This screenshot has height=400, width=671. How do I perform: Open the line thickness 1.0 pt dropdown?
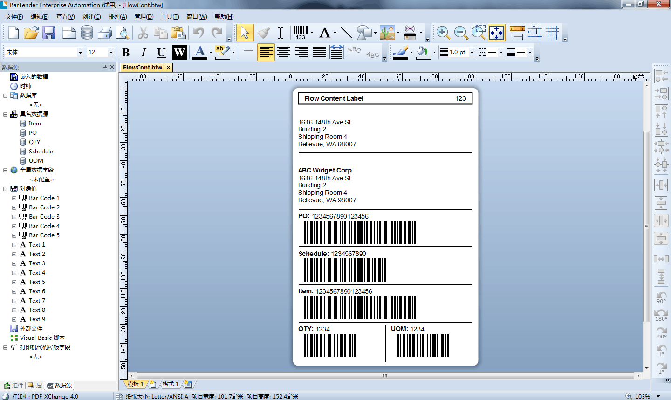(472, 52)
